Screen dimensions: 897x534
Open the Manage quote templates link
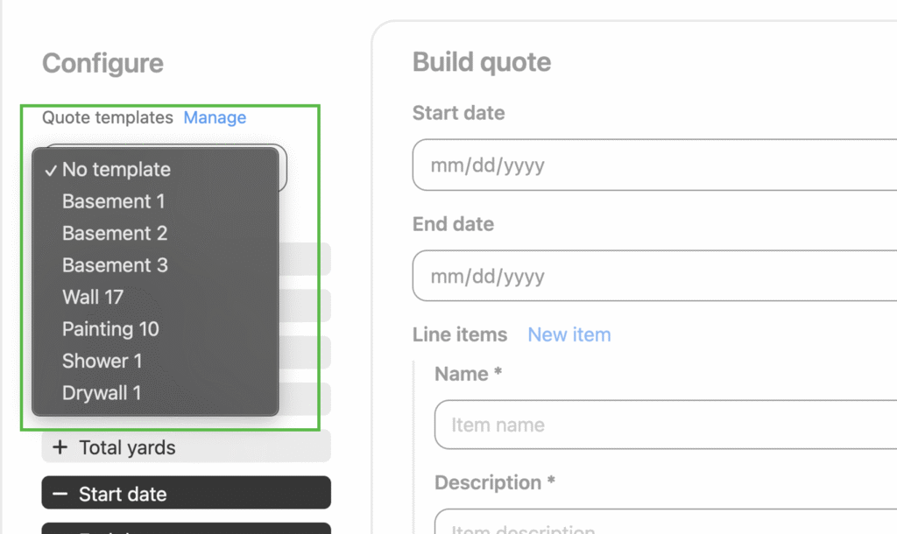click(x=215, y=117)
